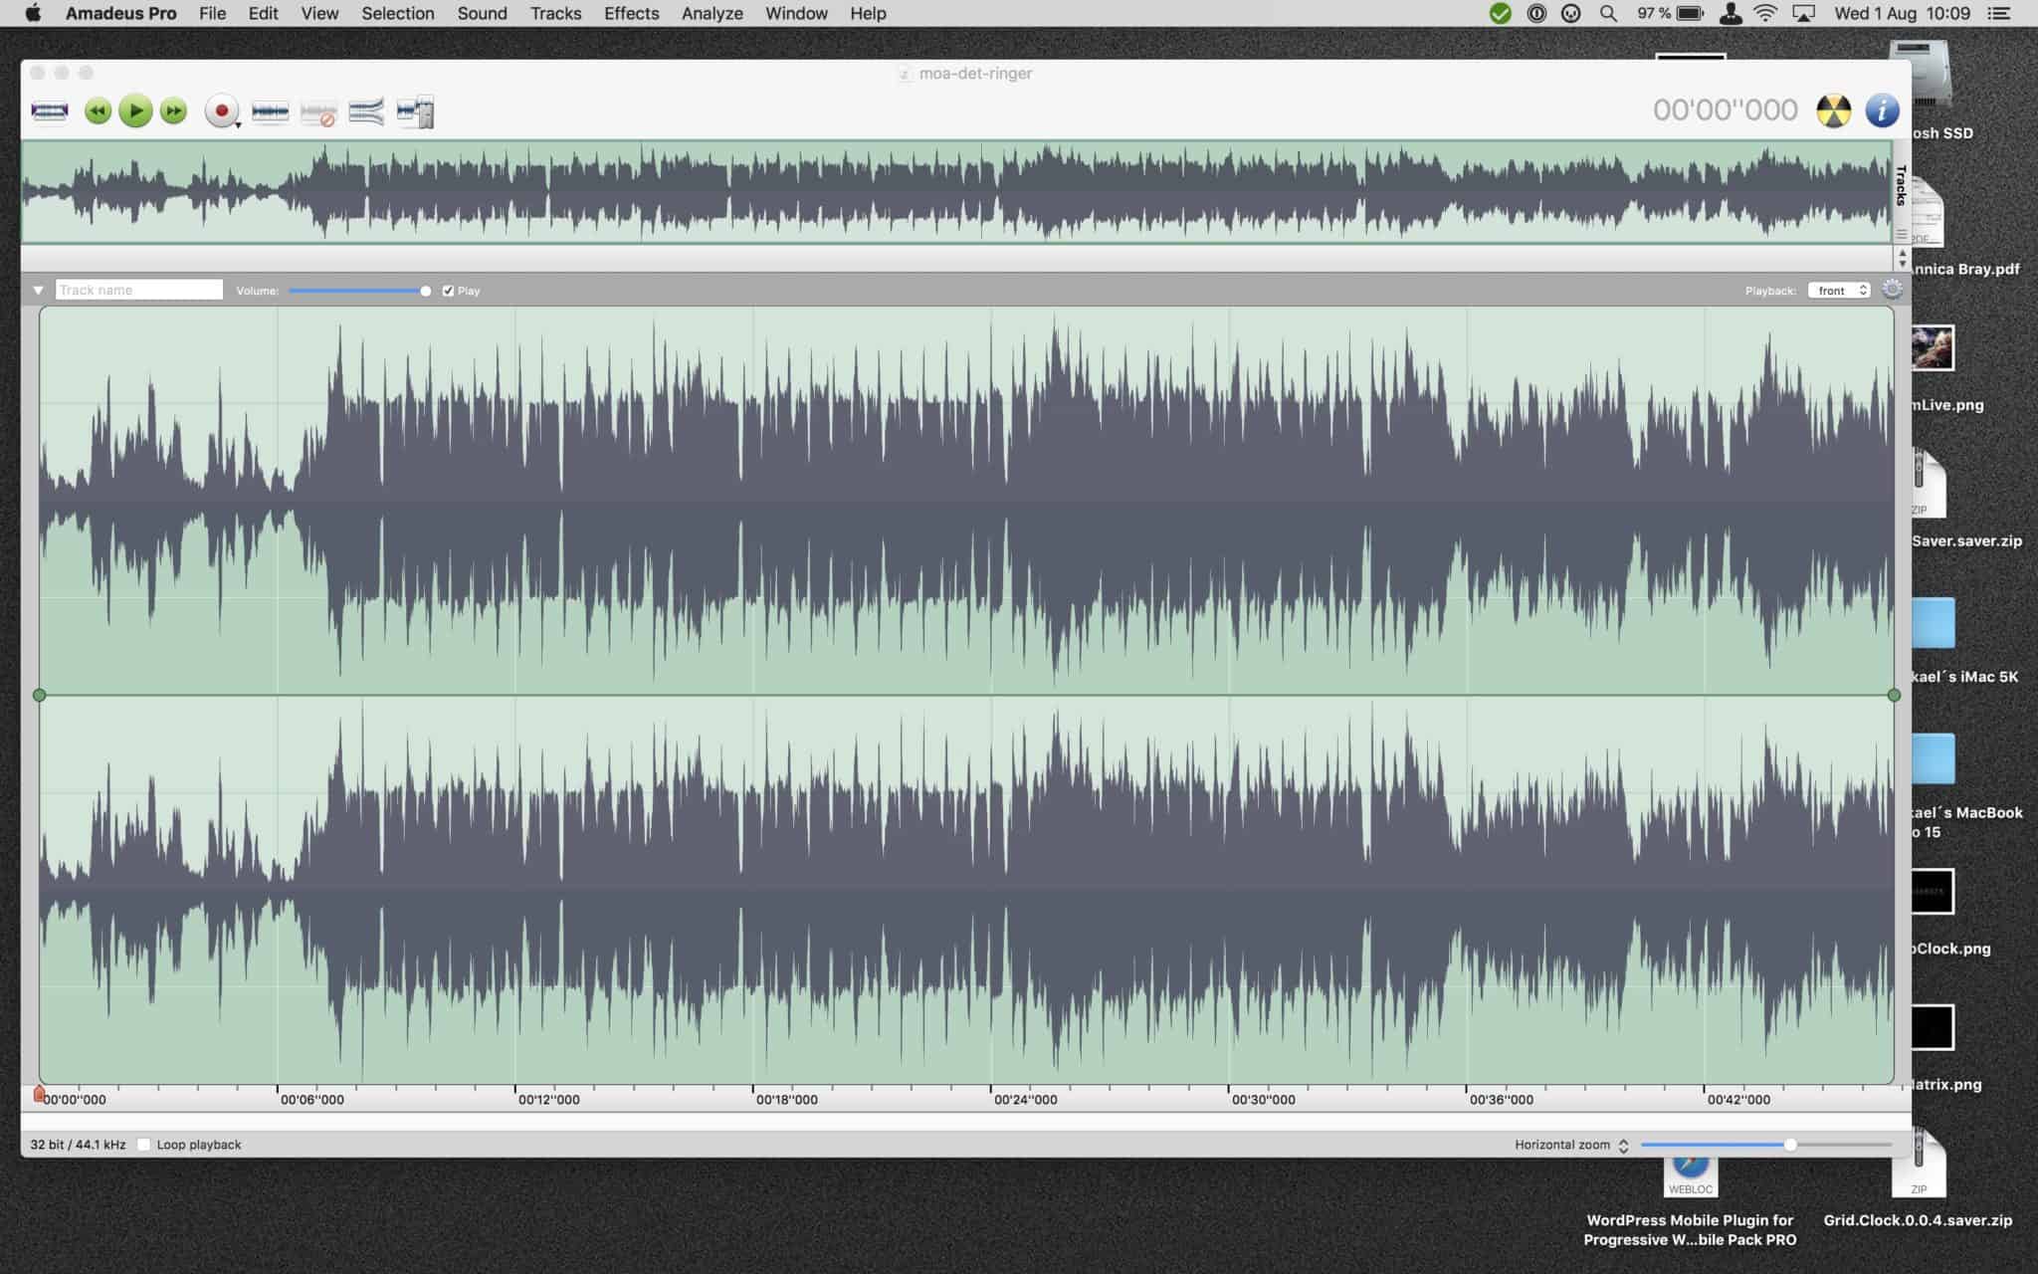Click the red playhead marker at 00'00''000
The height and width of the screenshot is (1274, 2038).
coord(39,1094)
